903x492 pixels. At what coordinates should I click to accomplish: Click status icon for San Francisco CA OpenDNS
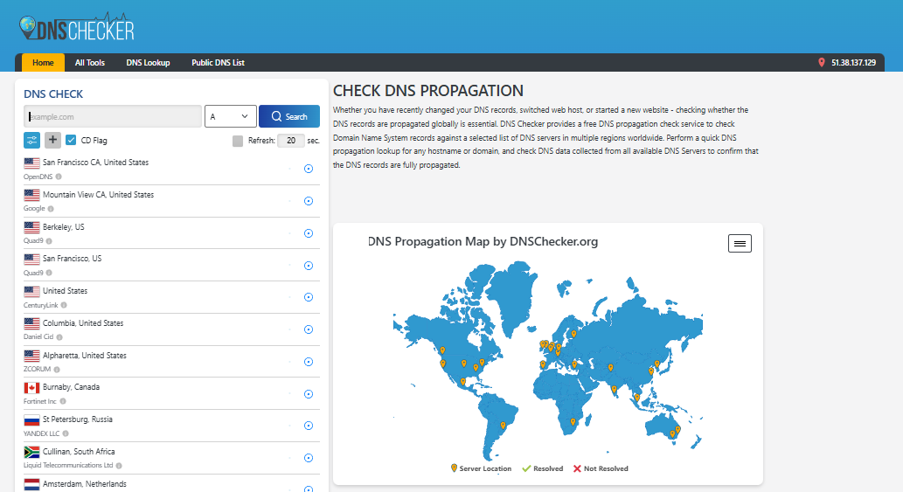coord(309,169)
